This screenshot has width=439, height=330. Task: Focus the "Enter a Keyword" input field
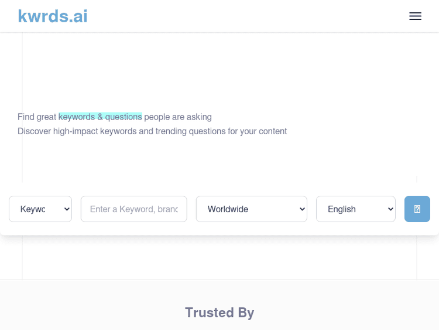[x=133, y=209]
